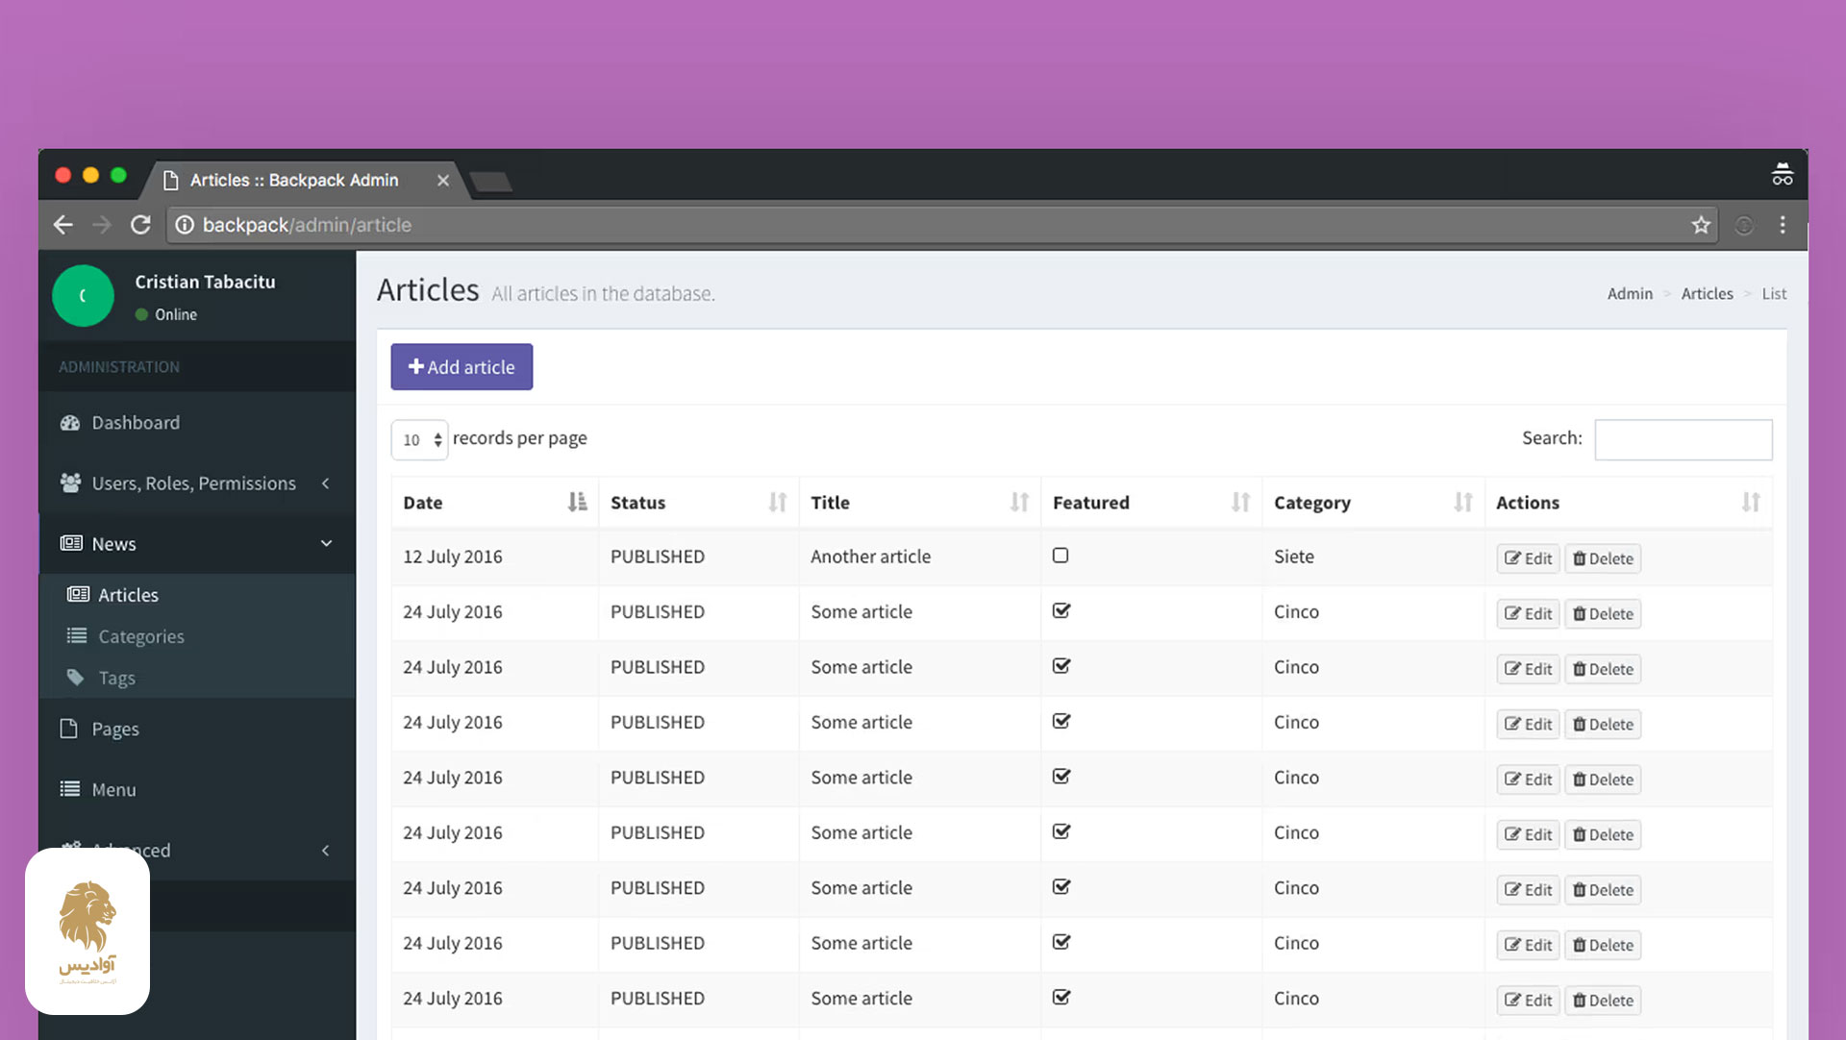Screen dimensions: 1846x1040
Task: Reload the page with the refresh icon
Action: pos(140,225)
